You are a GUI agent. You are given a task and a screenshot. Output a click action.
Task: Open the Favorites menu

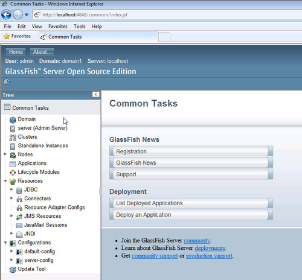58,27
